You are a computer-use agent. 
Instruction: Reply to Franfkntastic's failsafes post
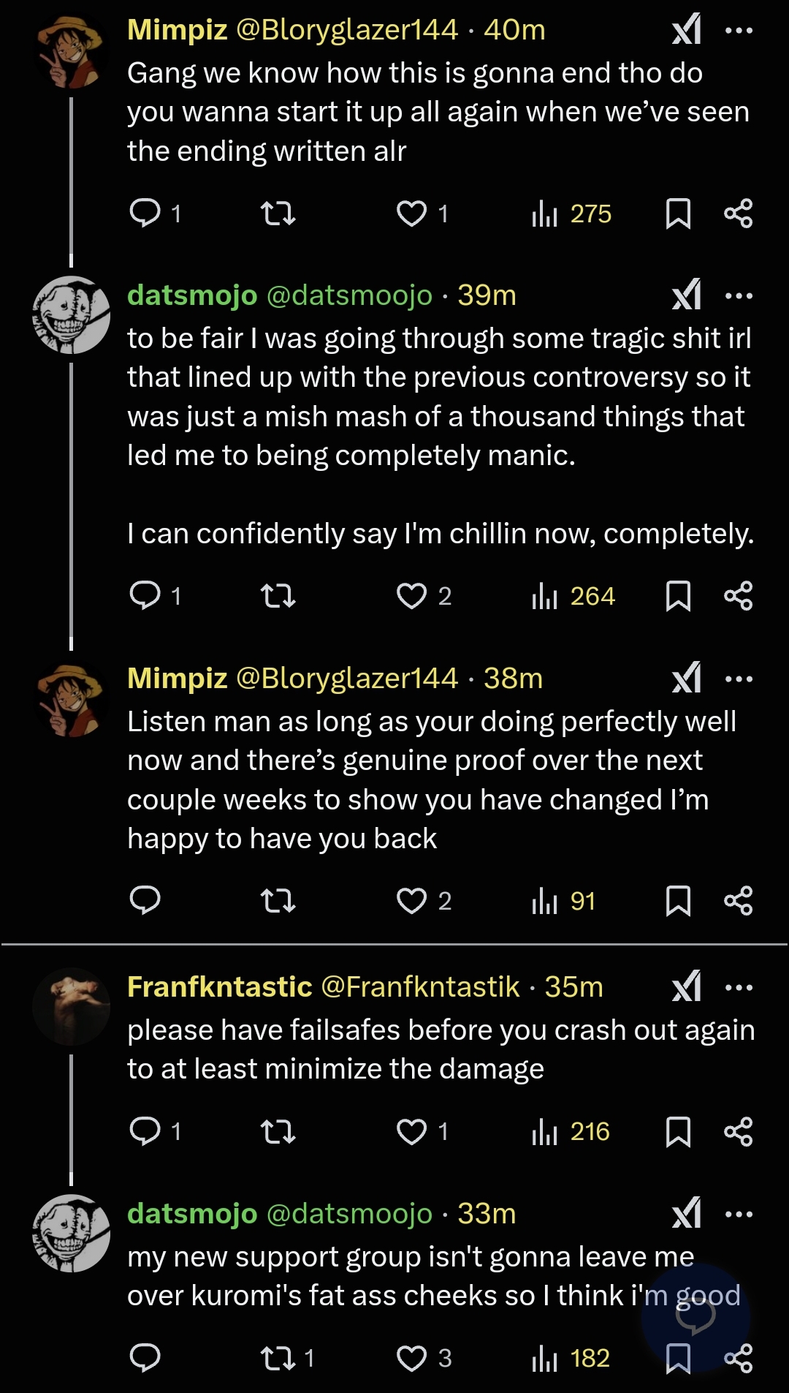(x=145, y=1132)
